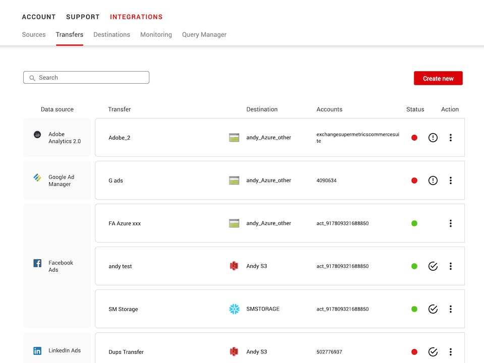Open the three-dot actions menu for Adobe_2

click(x=451, y=138)
